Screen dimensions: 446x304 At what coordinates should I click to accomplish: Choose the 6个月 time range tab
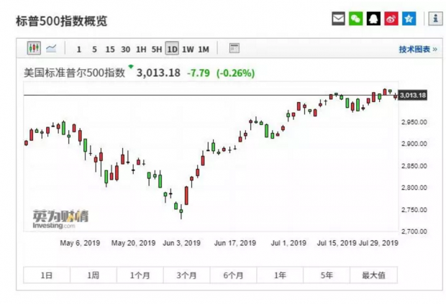click(x=233, y=275)
